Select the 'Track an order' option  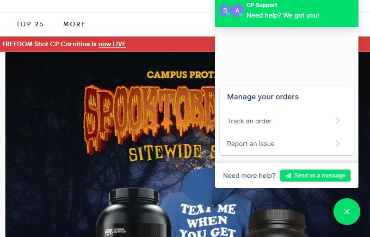[286, 121]
